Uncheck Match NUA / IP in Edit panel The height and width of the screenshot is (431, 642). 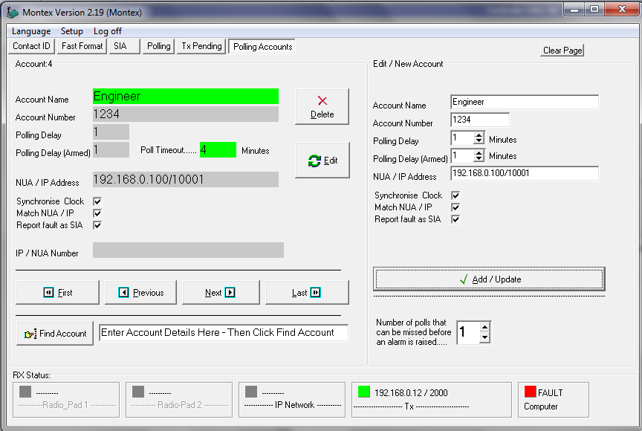point(455,207)
